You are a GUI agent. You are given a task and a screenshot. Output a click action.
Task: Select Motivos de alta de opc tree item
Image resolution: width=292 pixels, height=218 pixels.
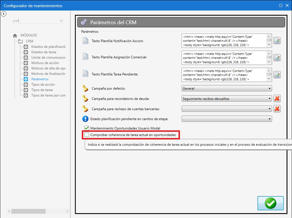(48, 68)
